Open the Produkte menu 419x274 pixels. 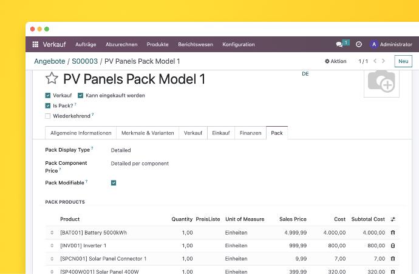(x=157, y=44)
